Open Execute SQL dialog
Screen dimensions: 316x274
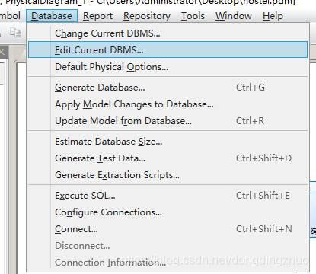[168, 196]
